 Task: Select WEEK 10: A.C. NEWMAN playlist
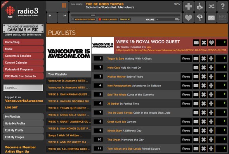[x=69, y=149]
